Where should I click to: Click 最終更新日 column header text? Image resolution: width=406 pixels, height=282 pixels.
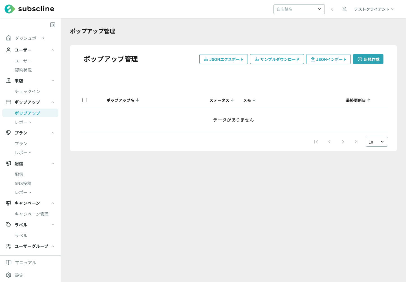point(356,100)
